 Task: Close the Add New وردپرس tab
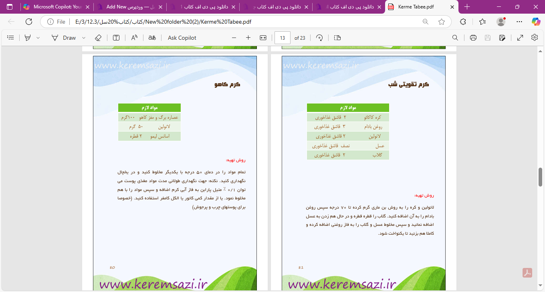click(160, 7)
